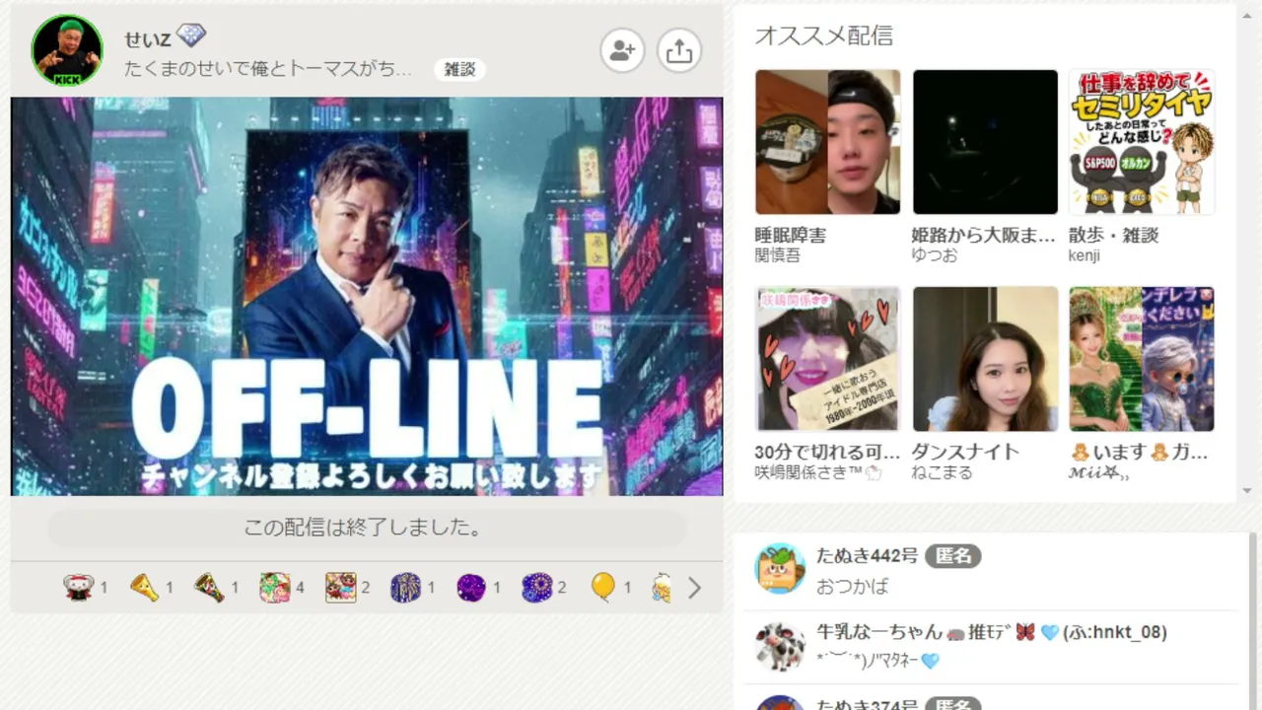Select the purple flower fireworks gift, count 2
1262x710 pixels.
(x=536, y=588)
